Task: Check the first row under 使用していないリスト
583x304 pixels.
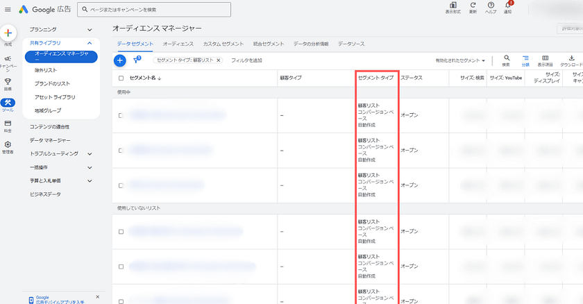Action: [x=121, y=232]
